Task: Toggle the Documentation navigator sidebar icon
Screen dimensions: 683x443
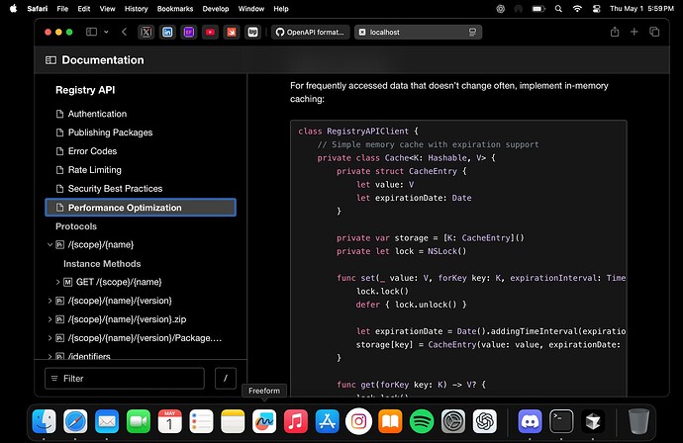Action: (x=50, y=60)
